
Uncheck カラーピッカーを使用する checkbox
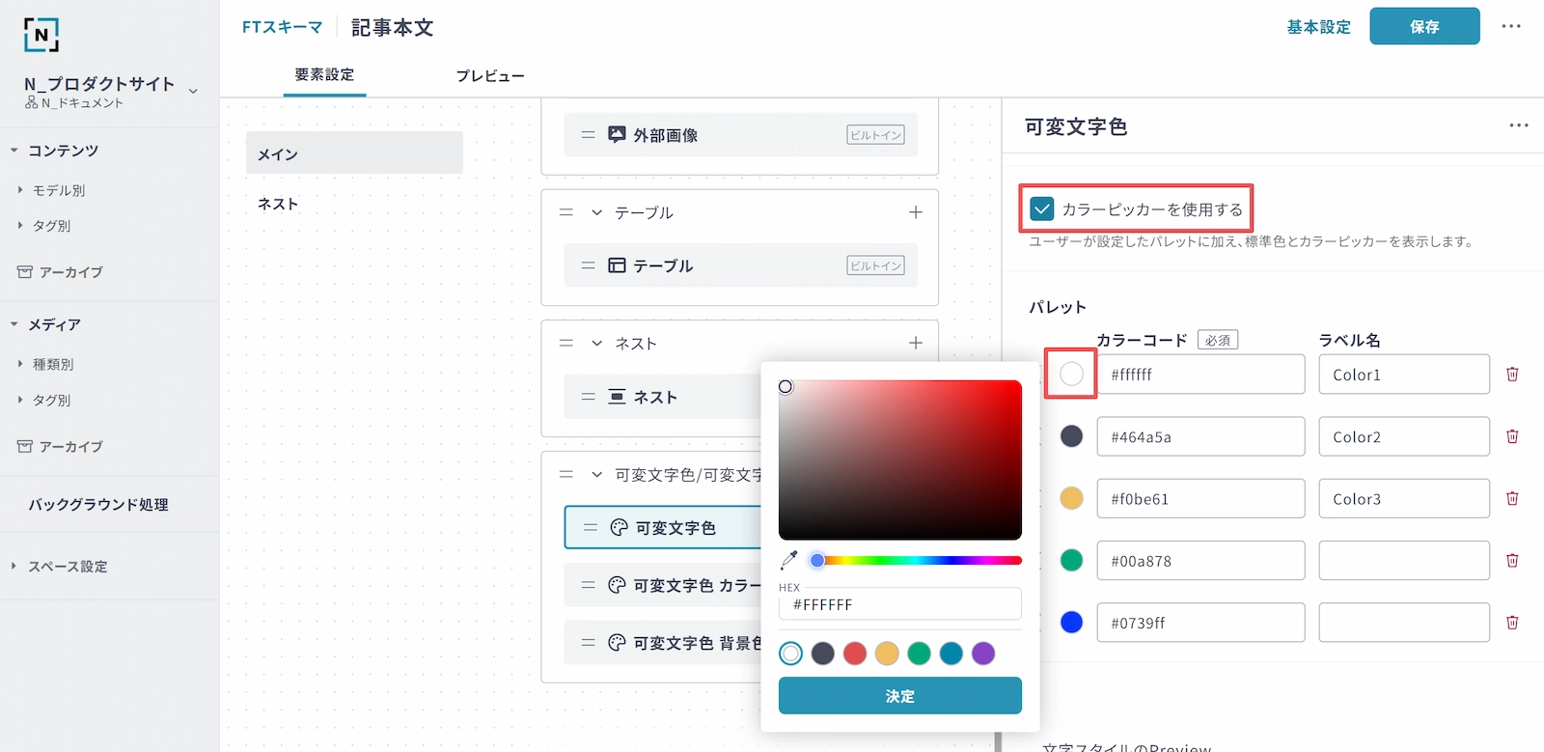[1042, 209]
